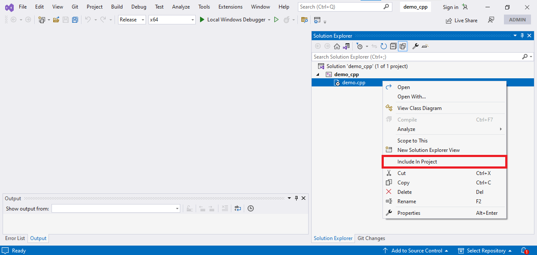This screenshot has width=537, height=255.
Task: Open Pending Changes Filter dropdown arrow
Action: pyautogui.click(x=367, y=46)
